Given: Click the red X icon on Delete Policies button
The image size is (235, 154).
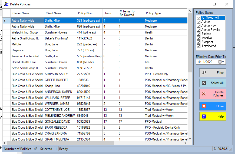Looking at the screenshot, I should pos(204,94).
